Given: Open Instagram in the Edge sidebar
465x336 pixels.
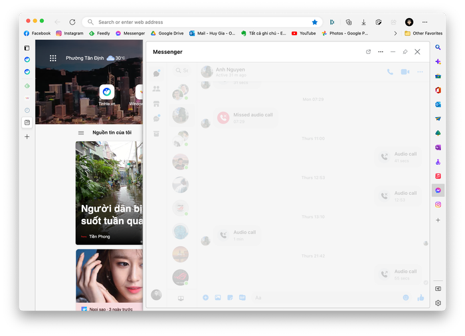Looking at the screenshot, I should (438, 204).
